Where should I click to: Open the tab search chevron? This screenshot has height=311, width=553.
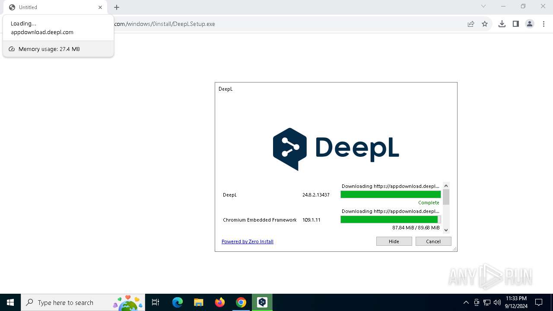pyautogui.click(x=483, y=6)
